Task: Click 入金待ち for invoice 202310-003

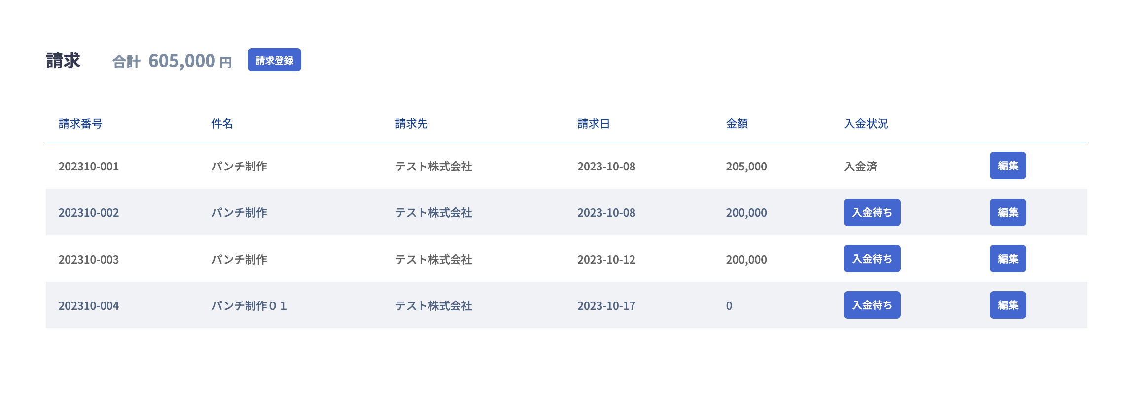Action: point(872,259)
